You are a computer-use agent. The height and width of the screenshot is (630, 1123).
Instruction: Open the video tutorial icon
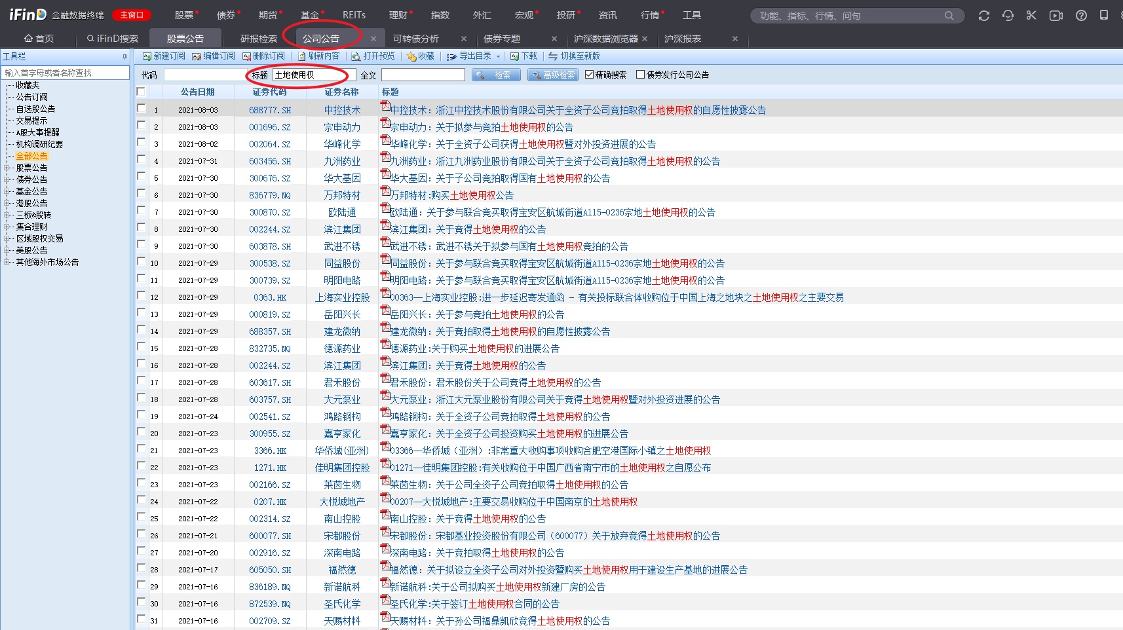[1056, 16]
